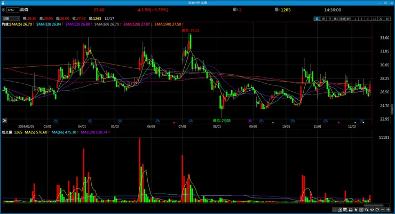This screenshot has height=214, width=395.
Task: Open the 日線 chart type dropdown
Action: point(11,19)
